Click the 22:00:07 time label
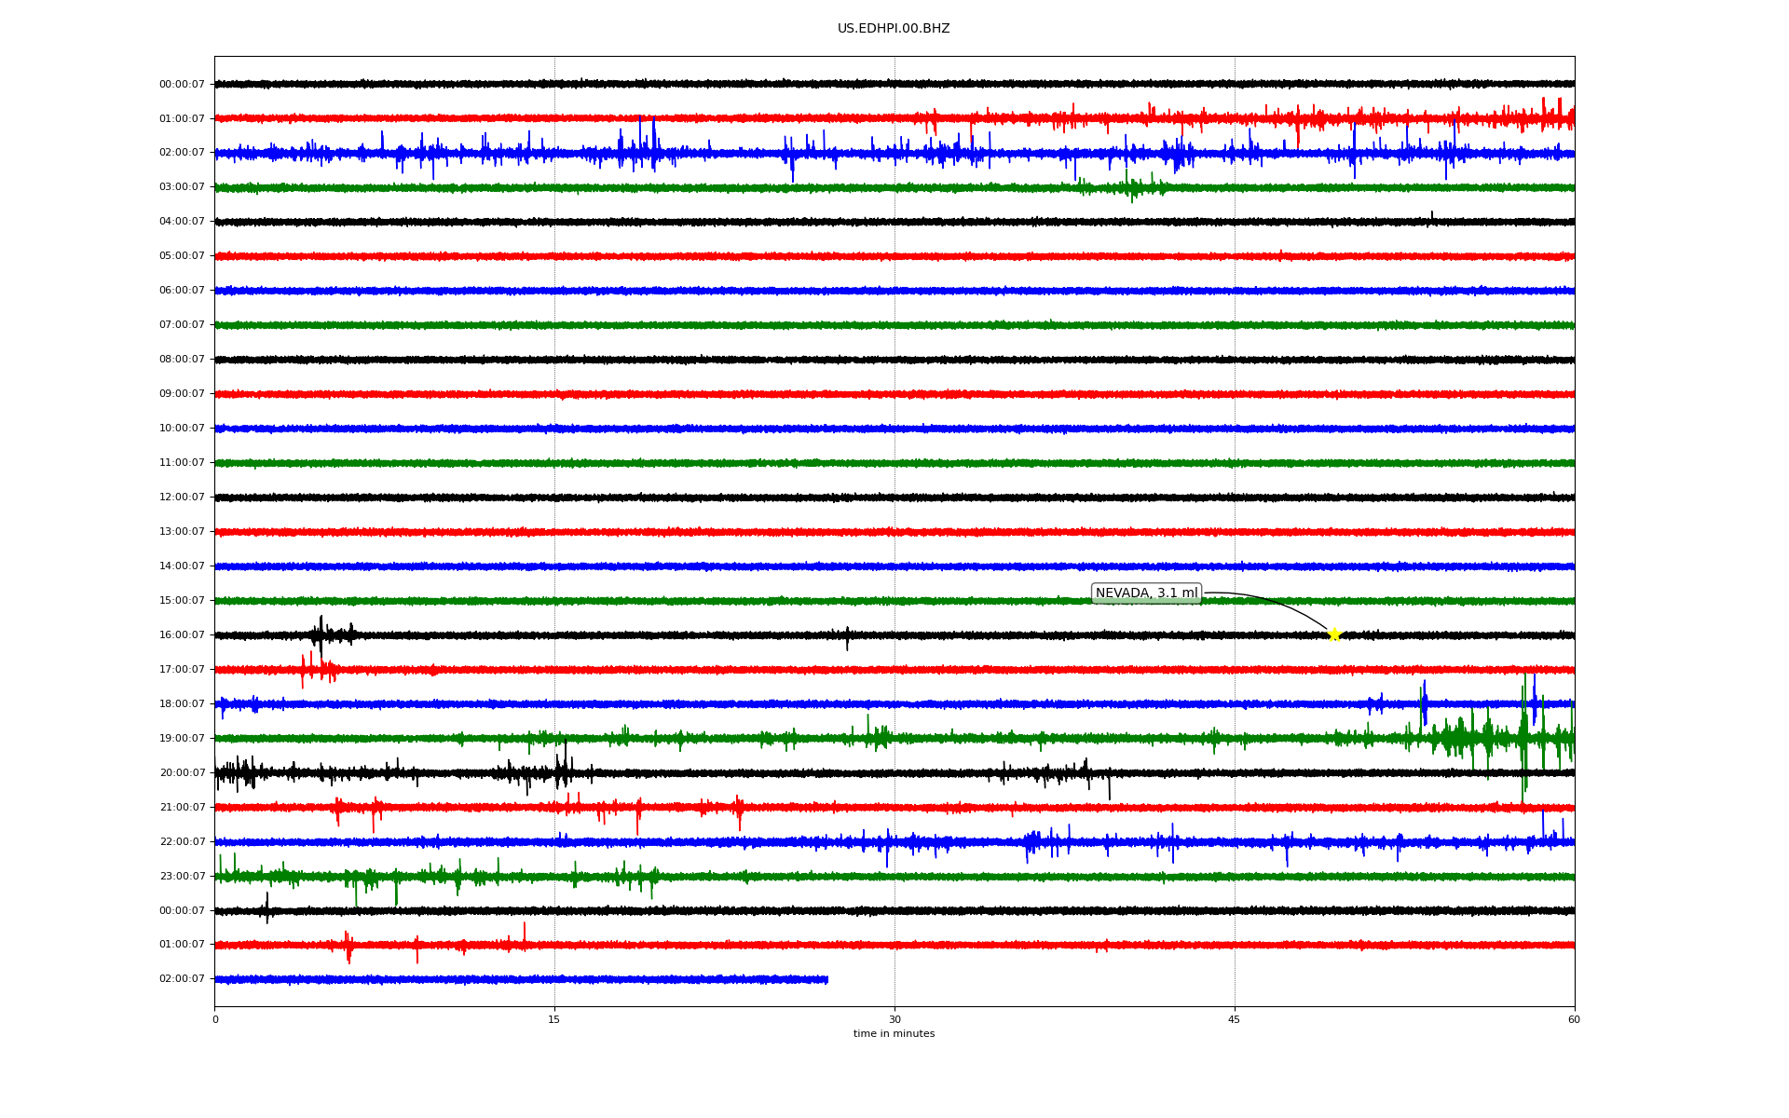Screen dimensions: 1789x1118 coord(182,842)
